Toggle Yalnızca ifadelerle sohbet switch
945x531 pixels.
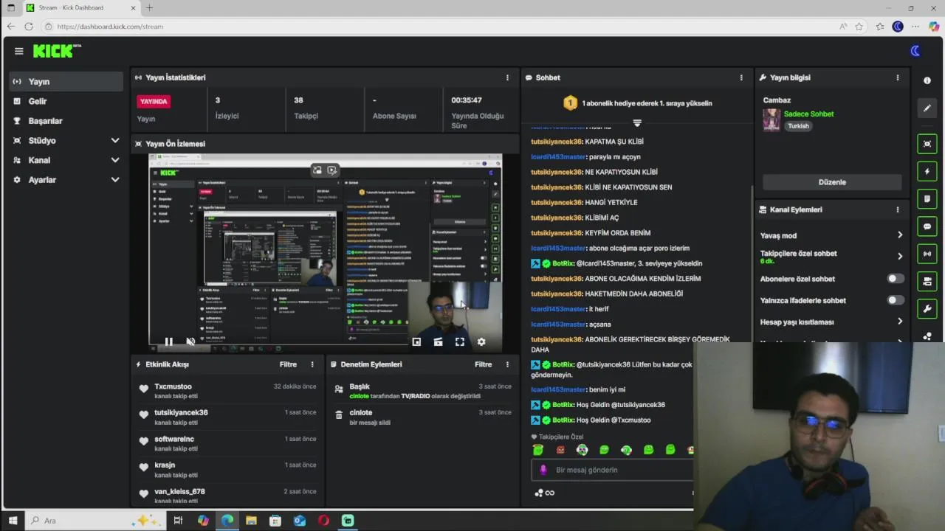[x=895, y=300]
